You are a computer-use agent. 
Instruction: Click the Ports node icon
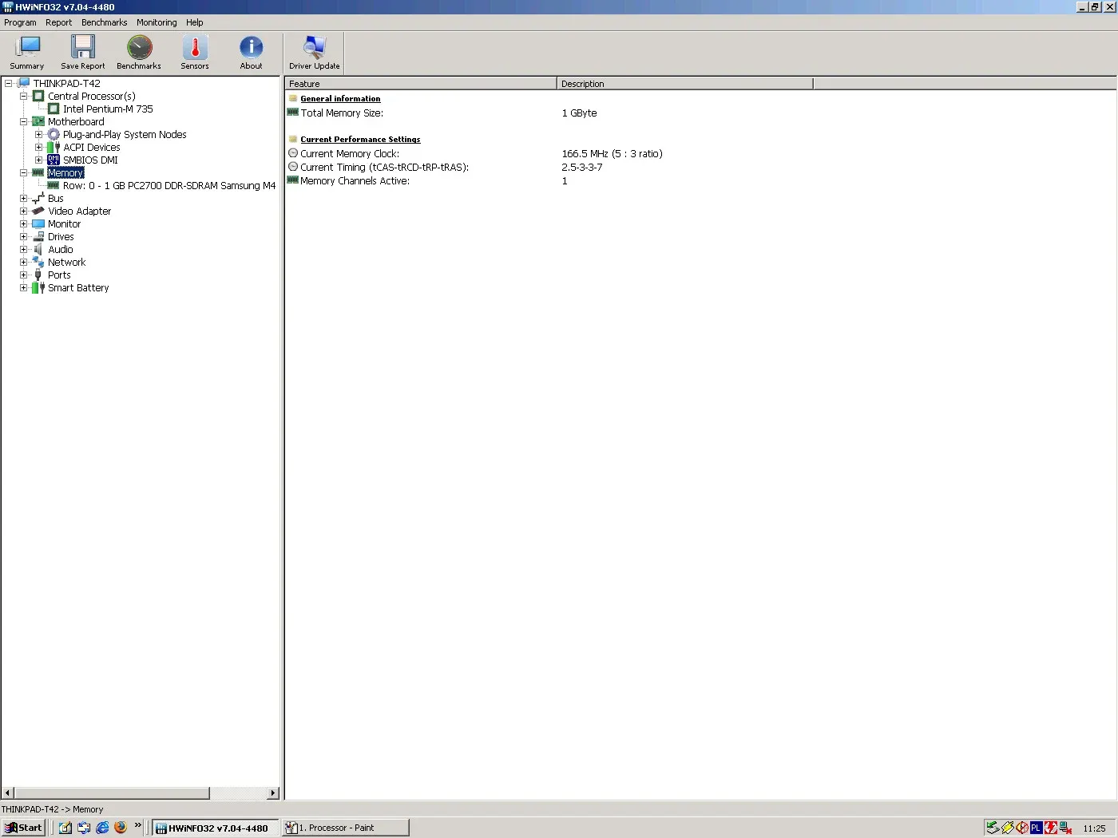pyautogui.click(x=38, y=275)
